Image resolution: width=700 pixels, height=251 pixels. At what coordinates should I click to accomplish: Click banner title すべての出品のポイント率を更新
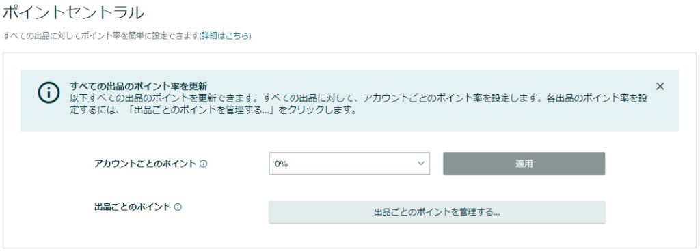pyautogui.click(x=138, y=86)
